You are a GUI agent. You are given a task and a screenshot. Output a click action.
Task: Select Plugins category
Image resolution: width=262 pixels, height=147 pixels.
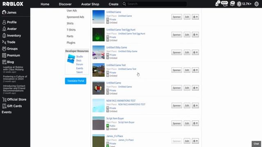click(x=71, y=42)
